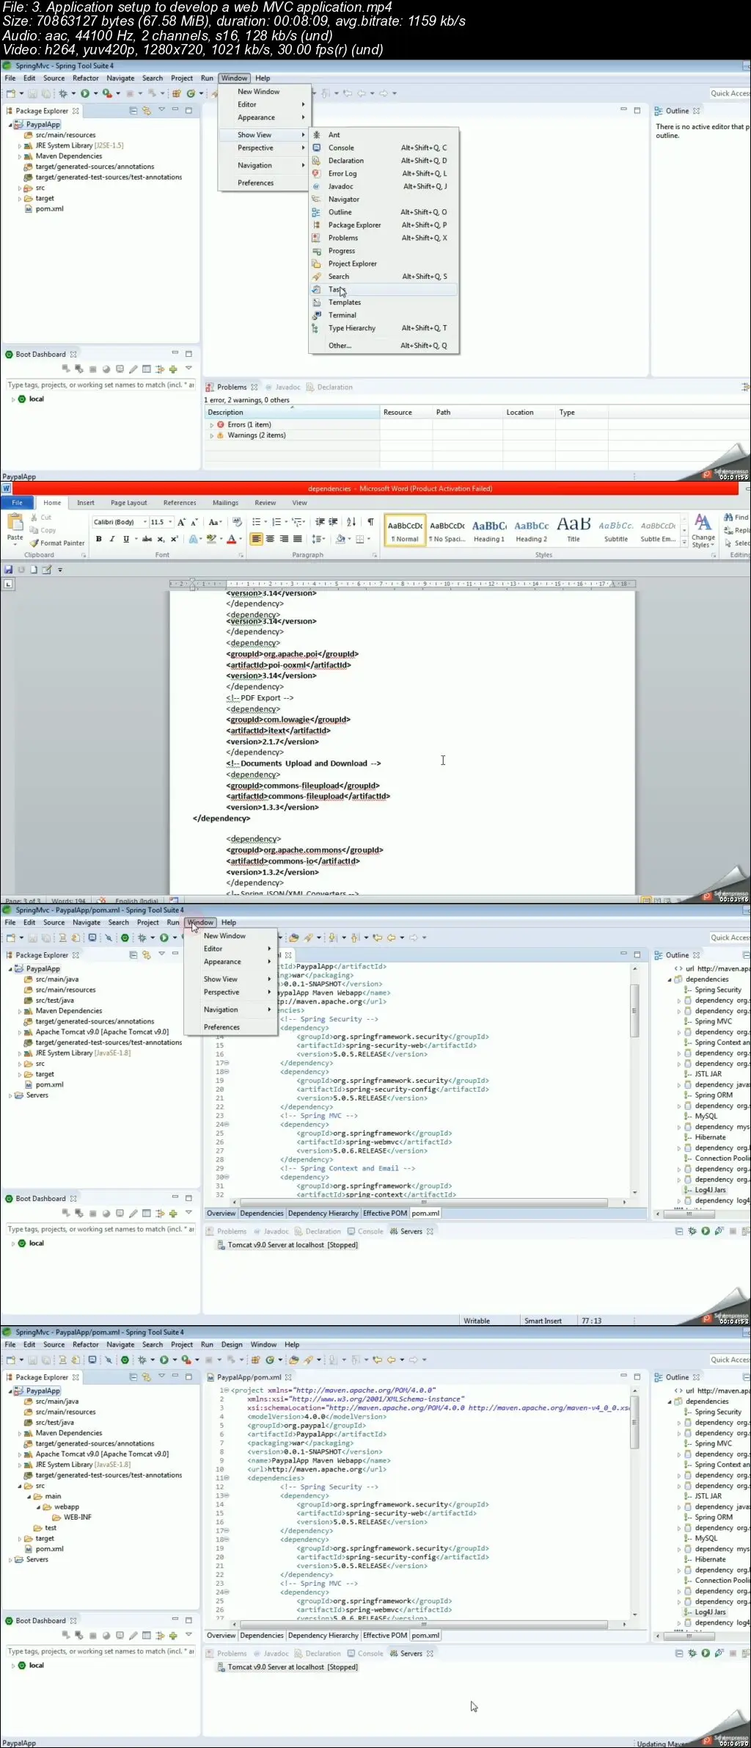Toggle Italic in Word Font group

coord(112,539)
